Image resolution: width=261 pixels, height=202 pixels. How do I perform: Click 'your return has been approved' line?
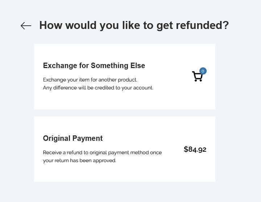click(x=79, y=161)
